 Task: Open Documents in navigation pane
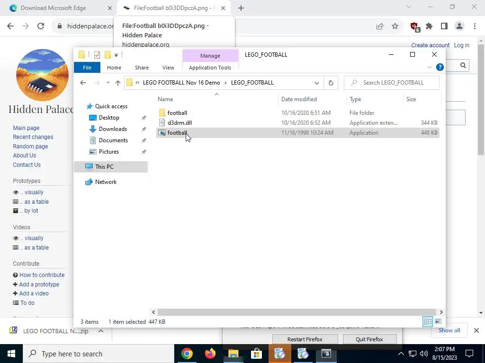pos(113,140)
